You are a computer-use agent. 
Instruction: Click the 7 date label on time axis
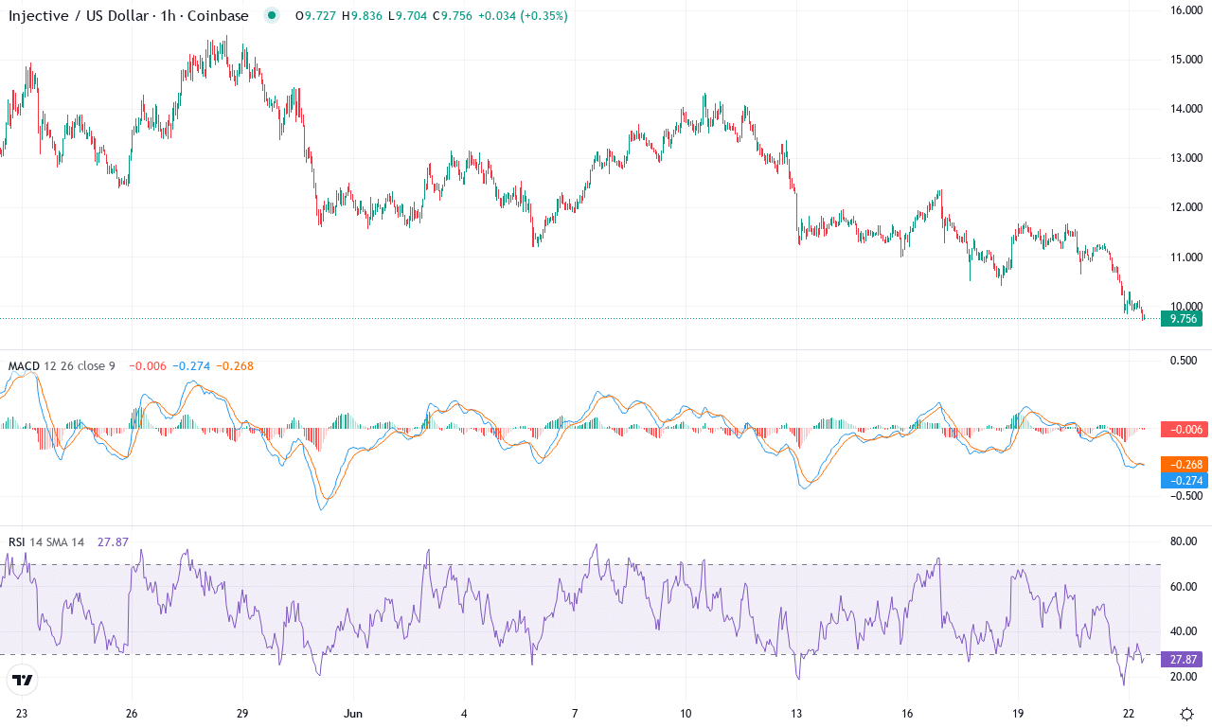575,713
